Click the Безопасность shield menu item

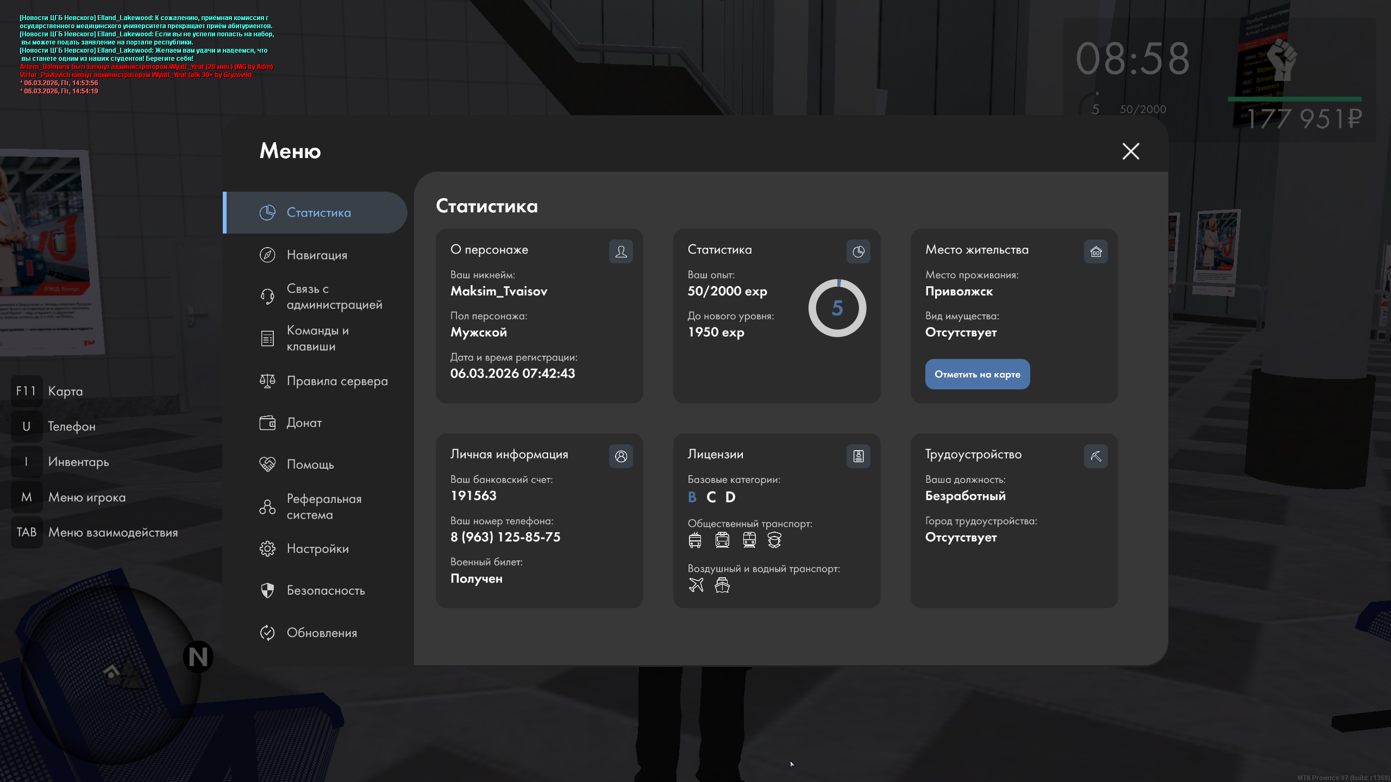[325, 590]
